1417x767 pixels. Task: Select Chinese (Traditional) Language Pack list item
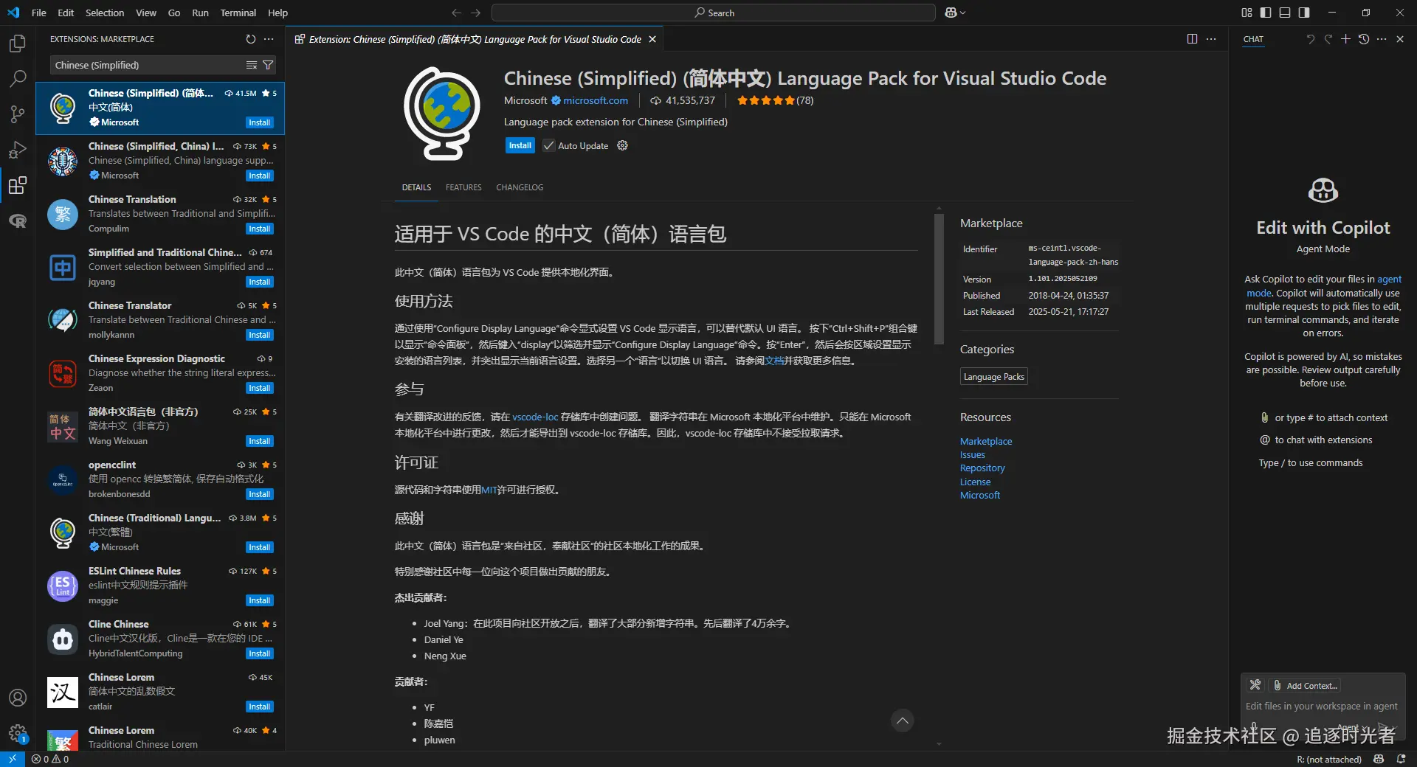(160, 532)
